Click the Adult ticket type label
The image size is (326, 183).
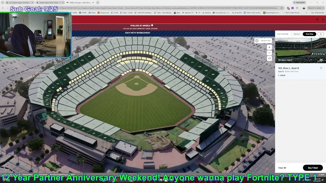pos(283,75)
